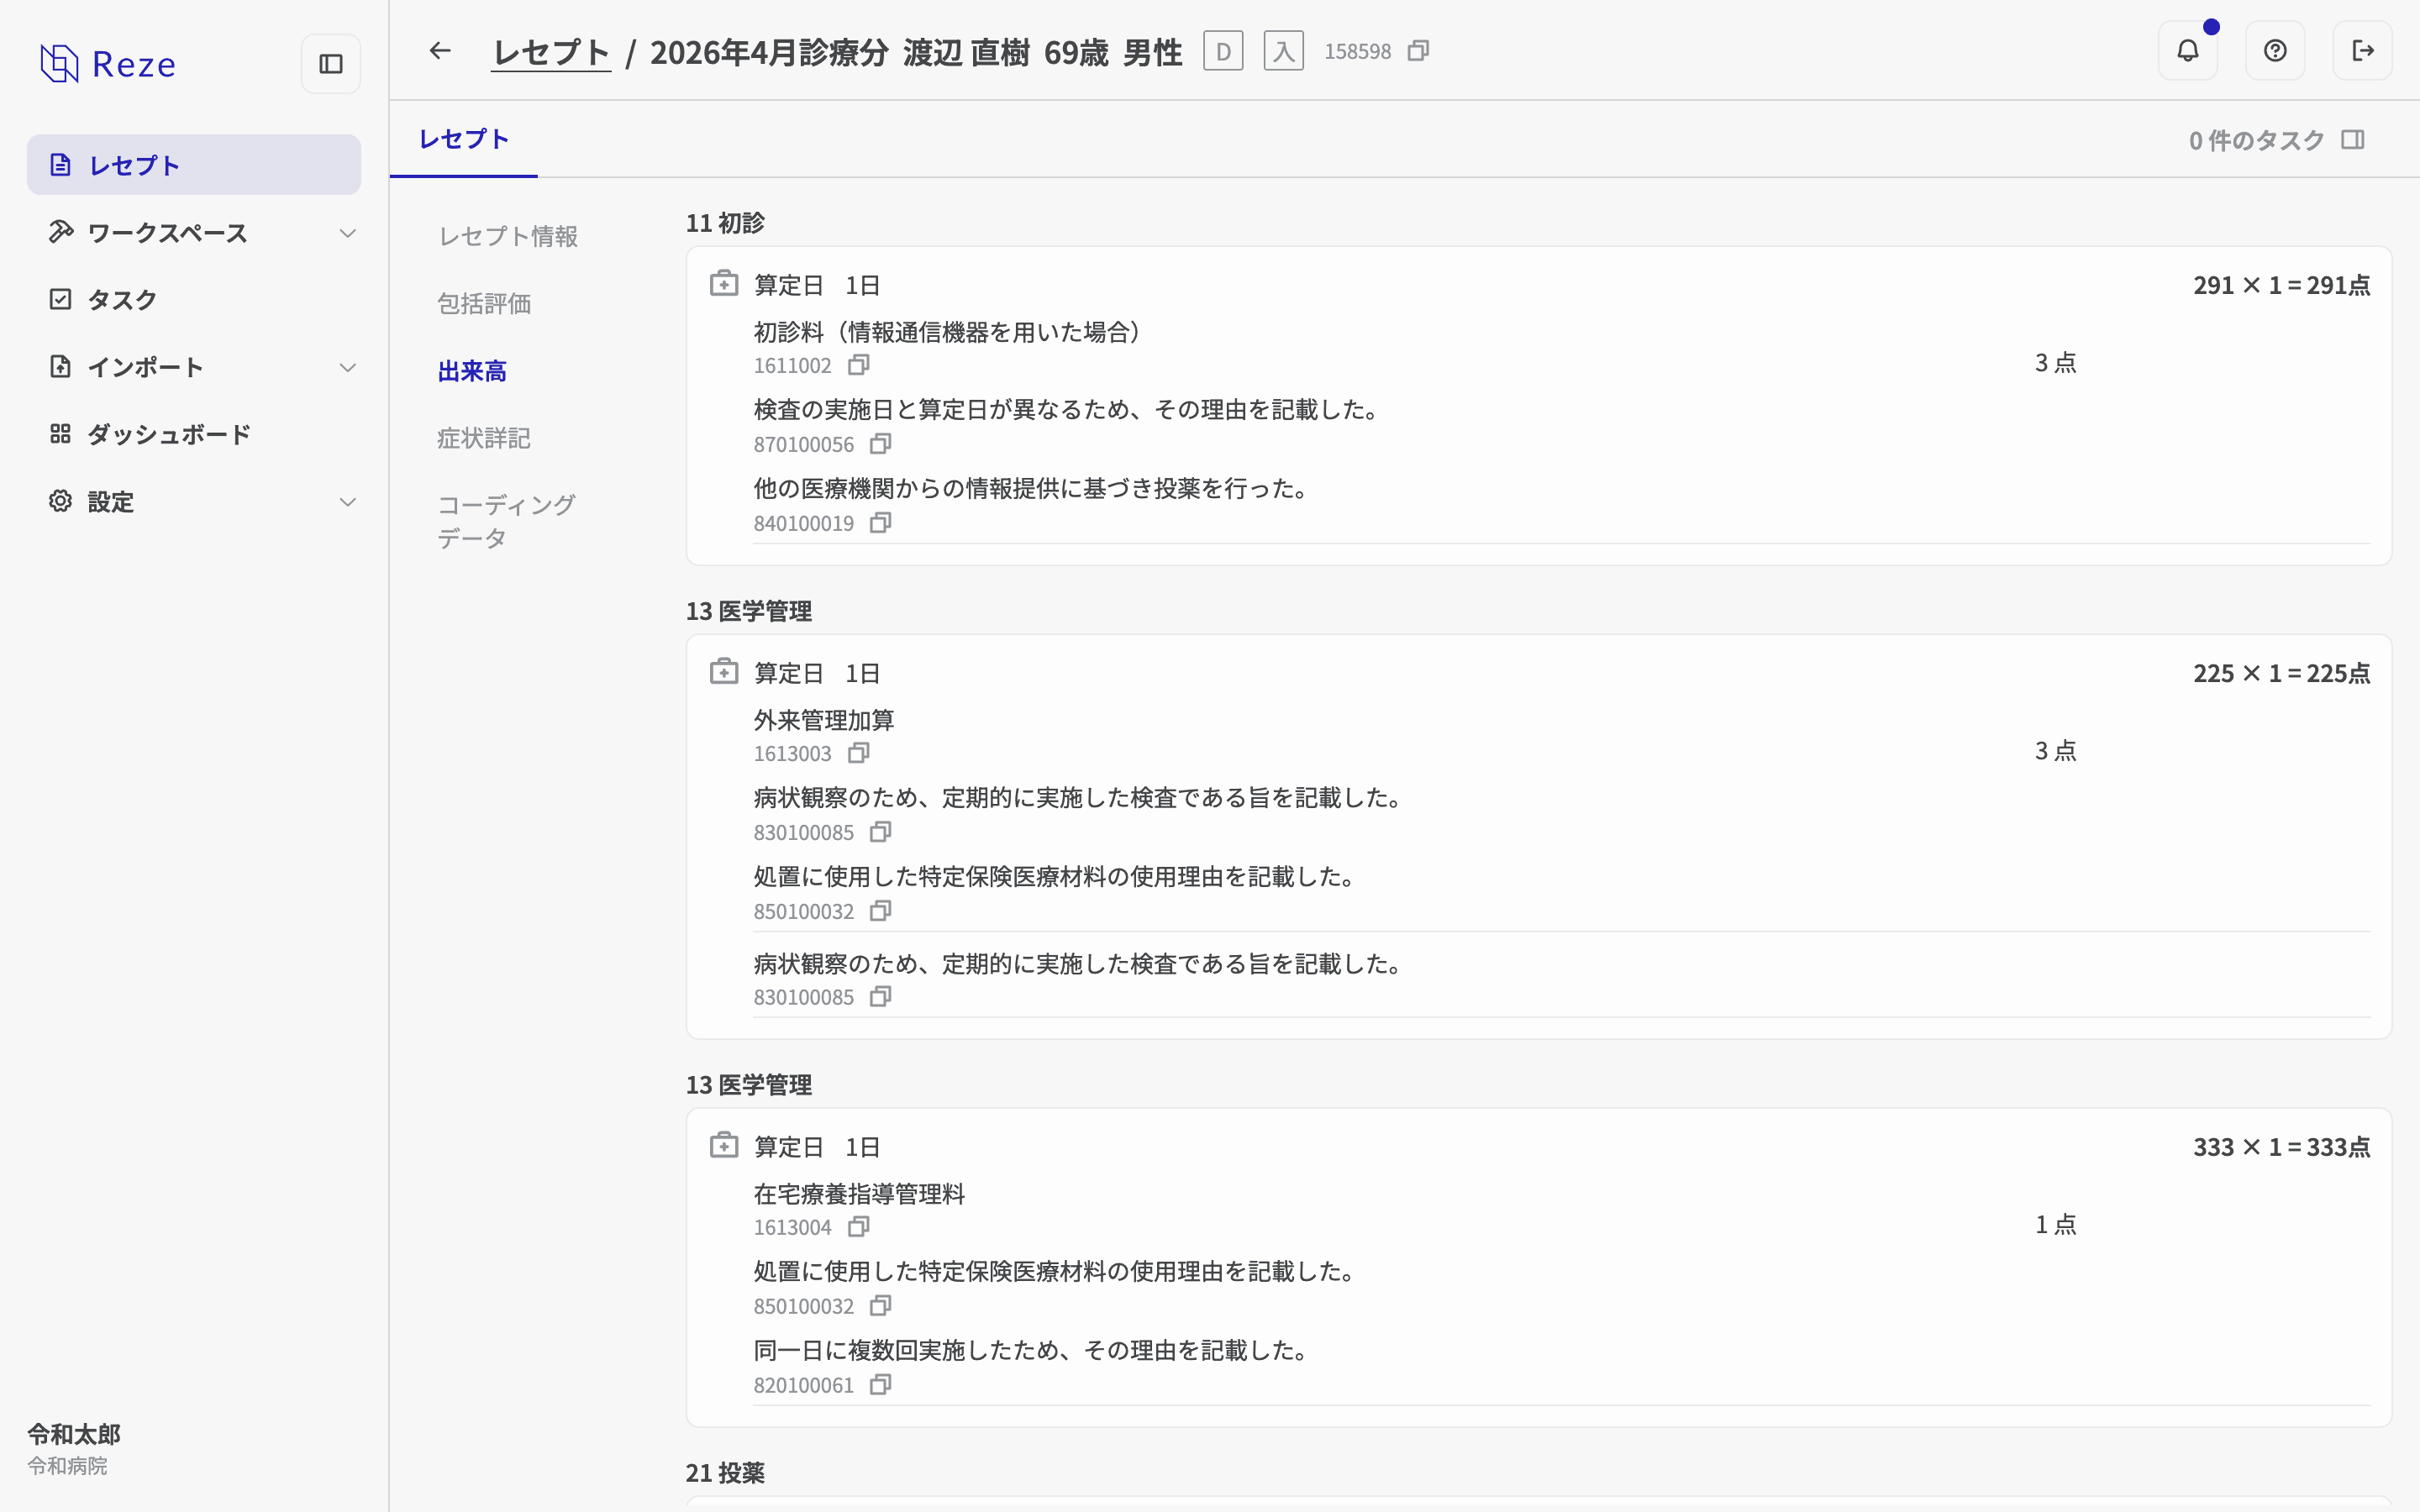The image size is (2420, 1512).
Task: Copy code 850100032 under 在宅療養指導管理料
Action: click(x=880, y=1306)
